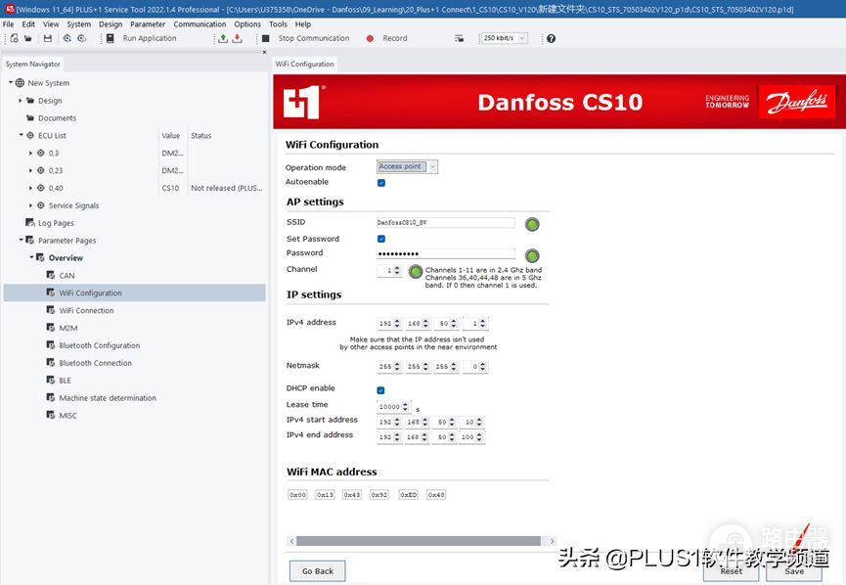
Task: Select Bluetooth Configuration in the navigator tree
Action: point(99,345)
